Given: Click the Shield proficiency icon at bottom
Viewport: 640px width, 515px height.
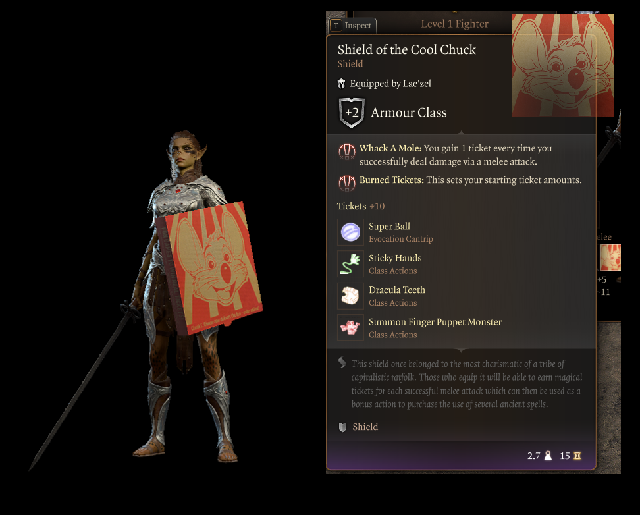Looking at the screenshot, I should pos(342,427).
